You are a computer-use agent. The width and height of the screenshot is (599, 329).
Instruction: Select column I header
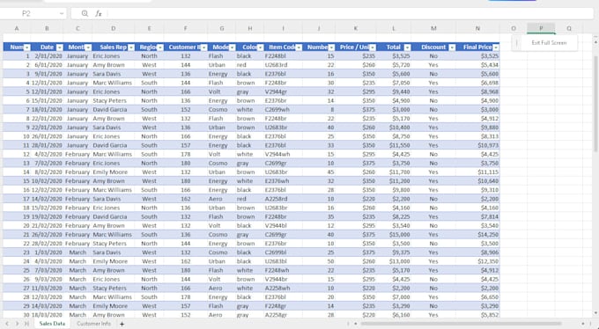coord(283,28)
